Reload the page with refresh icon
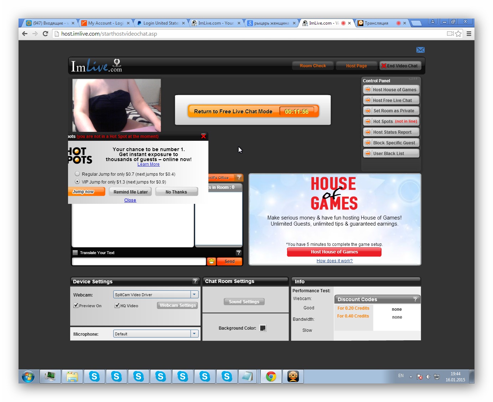Viewport: 493px width, 402px height. pos(45,33)
